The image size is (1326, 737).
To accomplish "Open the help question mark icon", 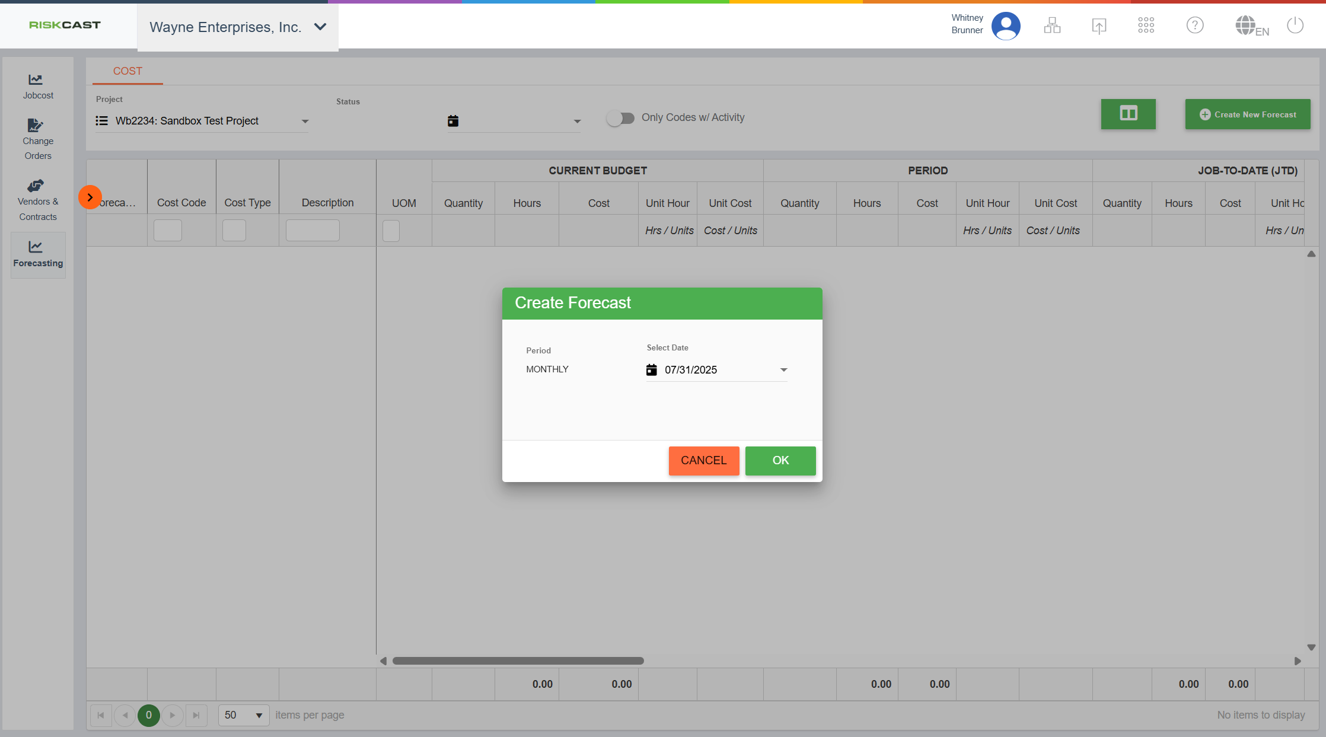I will point(1194,25).
